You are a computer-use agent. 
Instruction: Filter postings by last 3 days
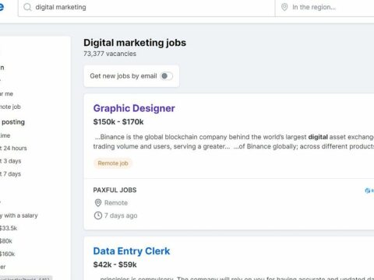[11, 161]
